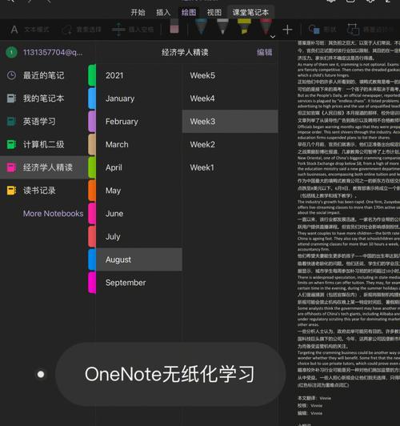Select the eraser tool
400x426 pixels.
point(174,27)
